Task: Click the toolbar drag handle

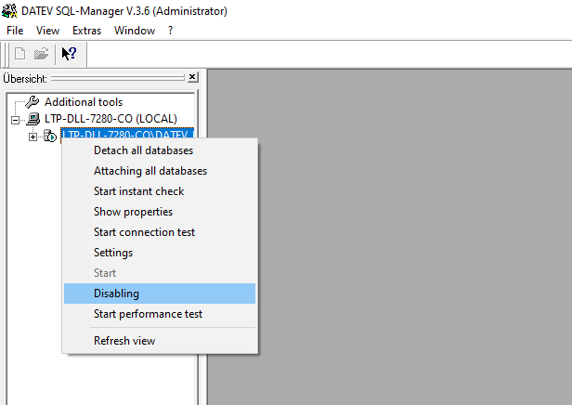Action: coord(6,55)
